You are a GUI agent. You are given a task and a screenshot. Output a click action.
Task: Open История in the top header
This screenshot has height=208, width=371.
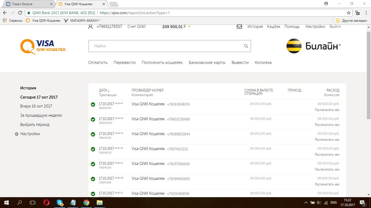(255, 27)
